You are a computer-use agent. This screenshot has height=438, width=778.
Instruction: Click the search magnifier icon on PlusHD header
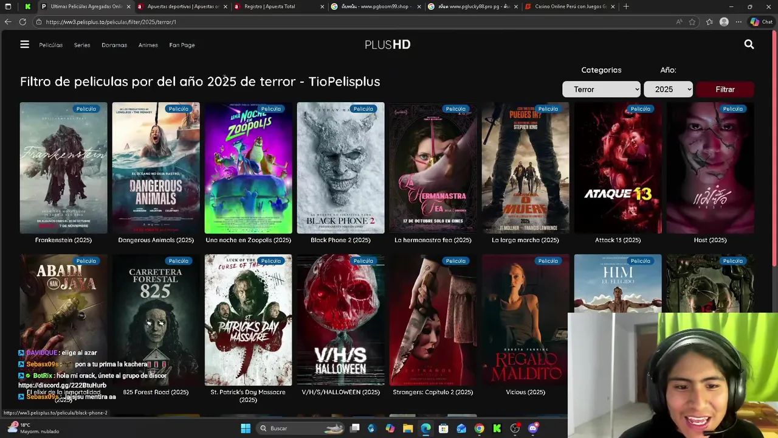(x=749, y=44)
